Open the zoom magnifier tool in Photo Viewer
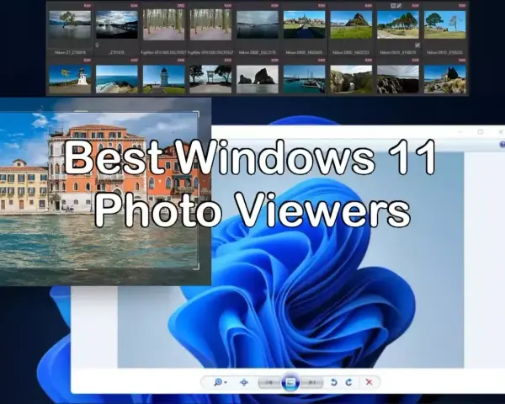Screen dimensions: 505x404 [218, 382]
